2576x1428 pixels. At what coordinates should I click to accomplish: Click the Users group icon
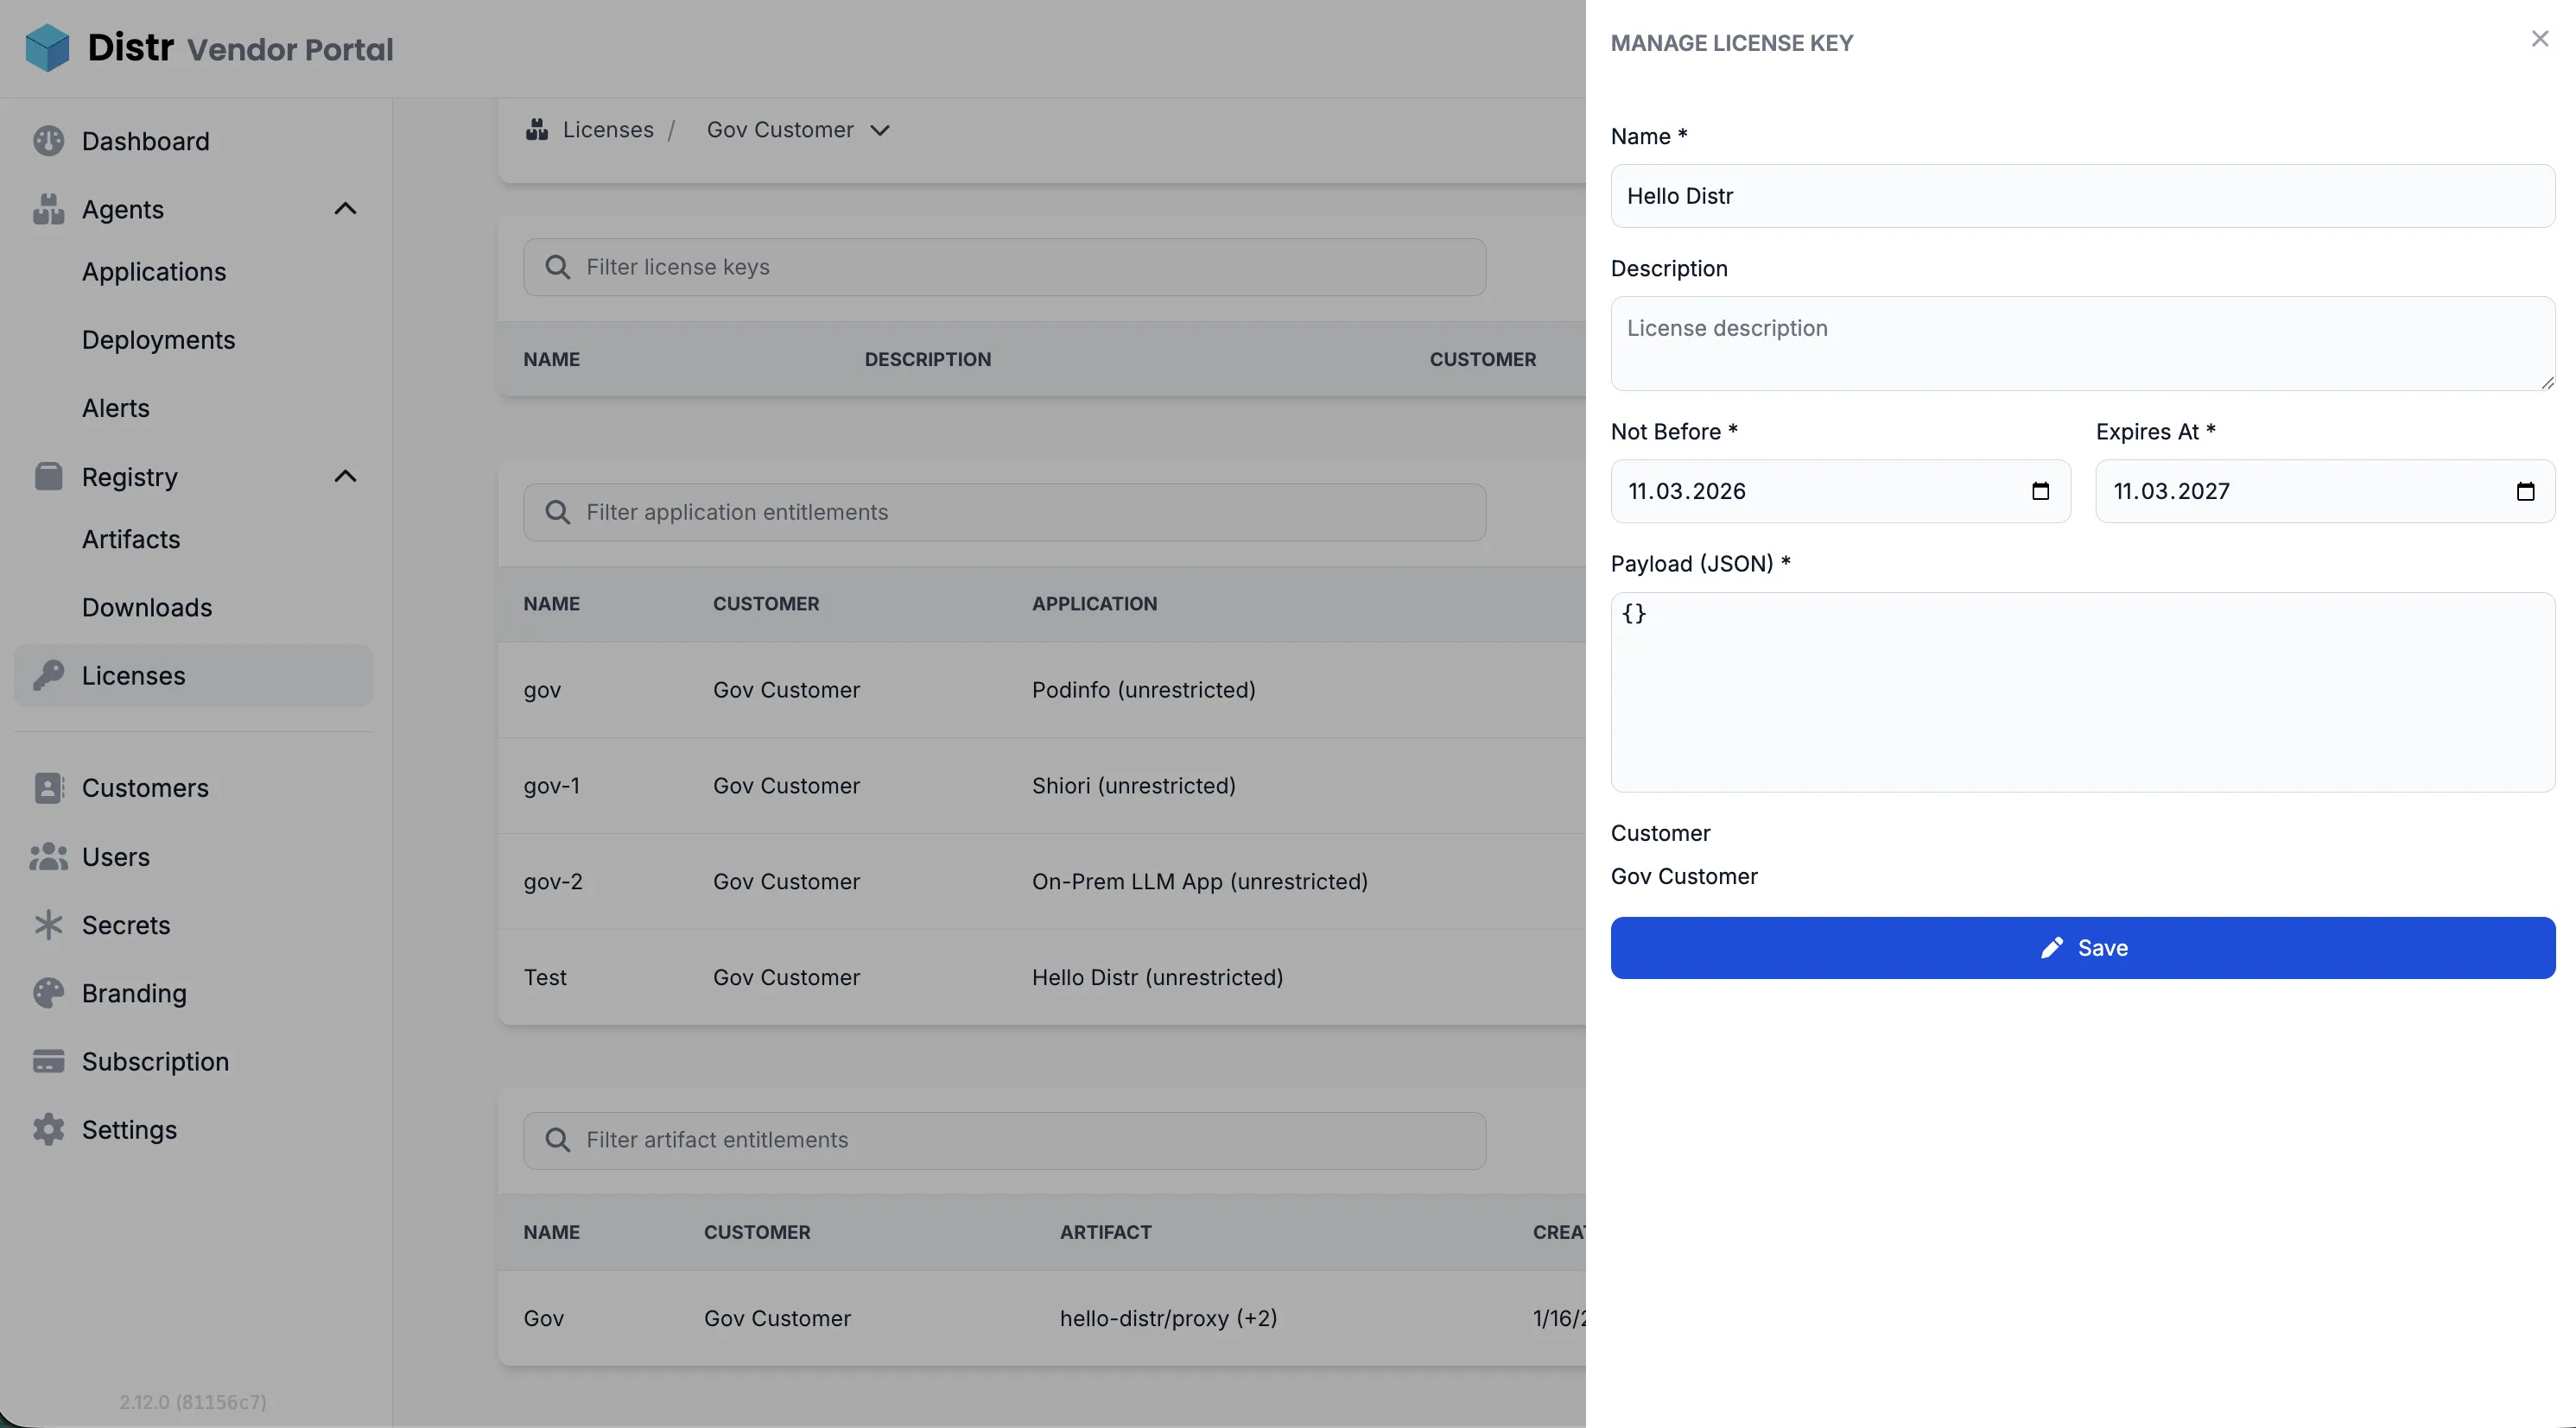pos(48,856)
